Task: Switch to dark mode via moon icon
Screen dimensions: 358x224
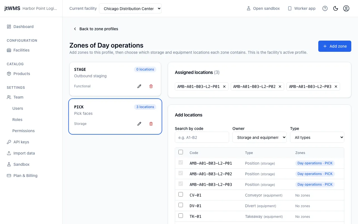Action: pos(336,8)
